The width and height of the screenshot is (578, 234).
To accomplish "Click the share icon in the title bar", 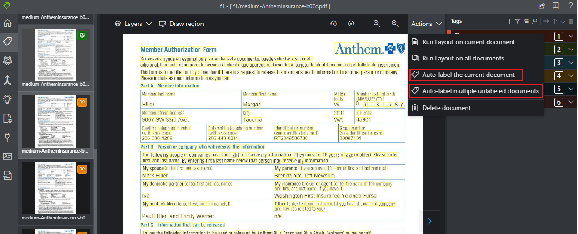I will coord(542,6).
